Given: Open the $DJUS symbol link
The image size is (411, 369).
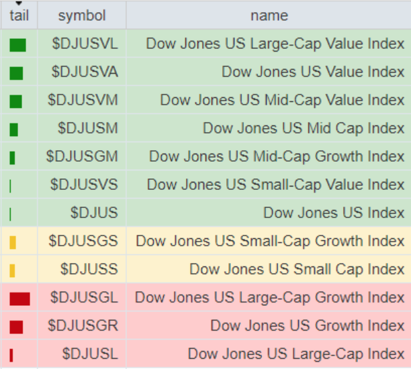Looking at the screenshot, I should tap(94, 213).
